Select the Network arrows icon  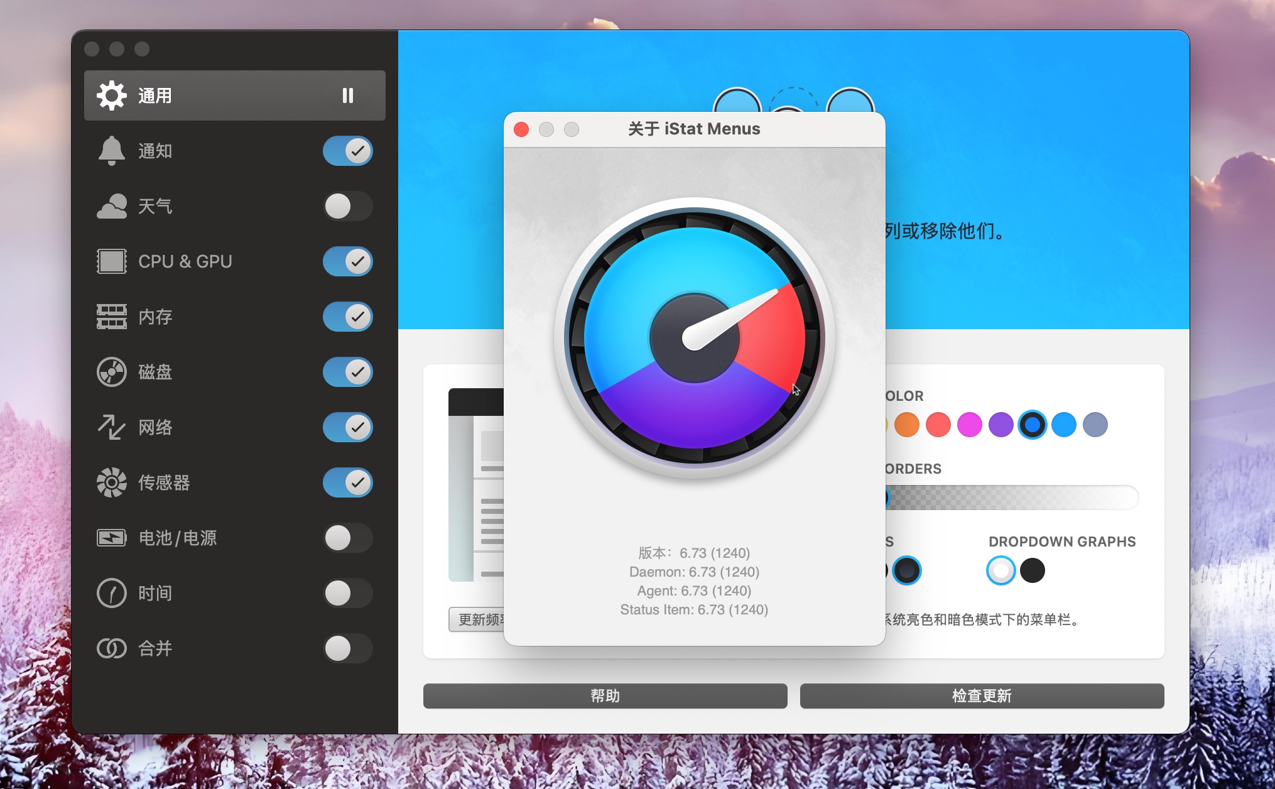coord(112,427)
